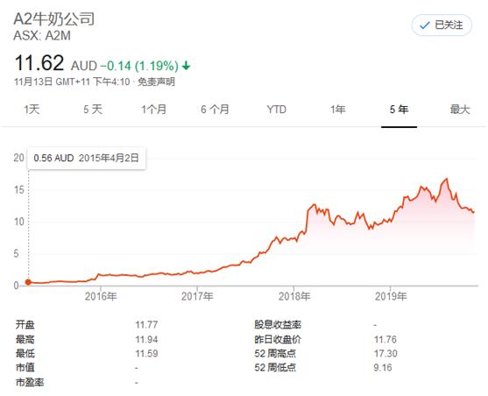Image resolution: width=488 pixels, height=396 pixels.
Task: Click the ASX: A2M ticker label
Action: [42, 36]
